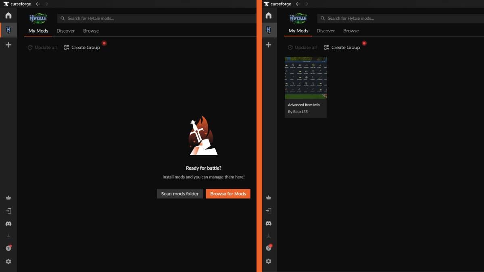This screenshot has width=484, height=272.
Task: Switch to Discover tab in the left window
Action: 66,31
